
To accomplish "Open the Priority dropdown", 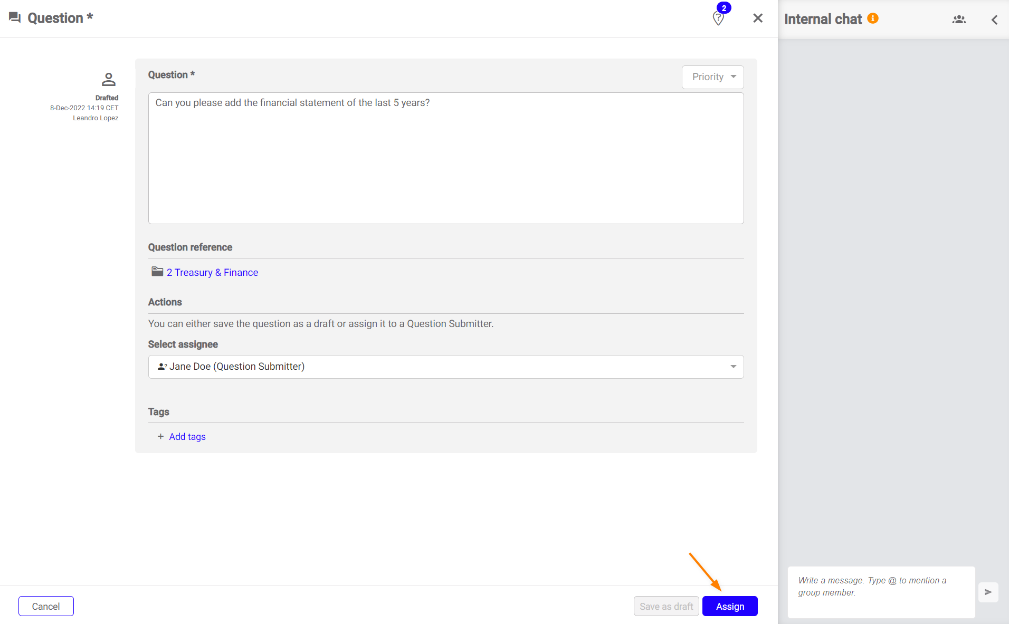I will (712, 77).
